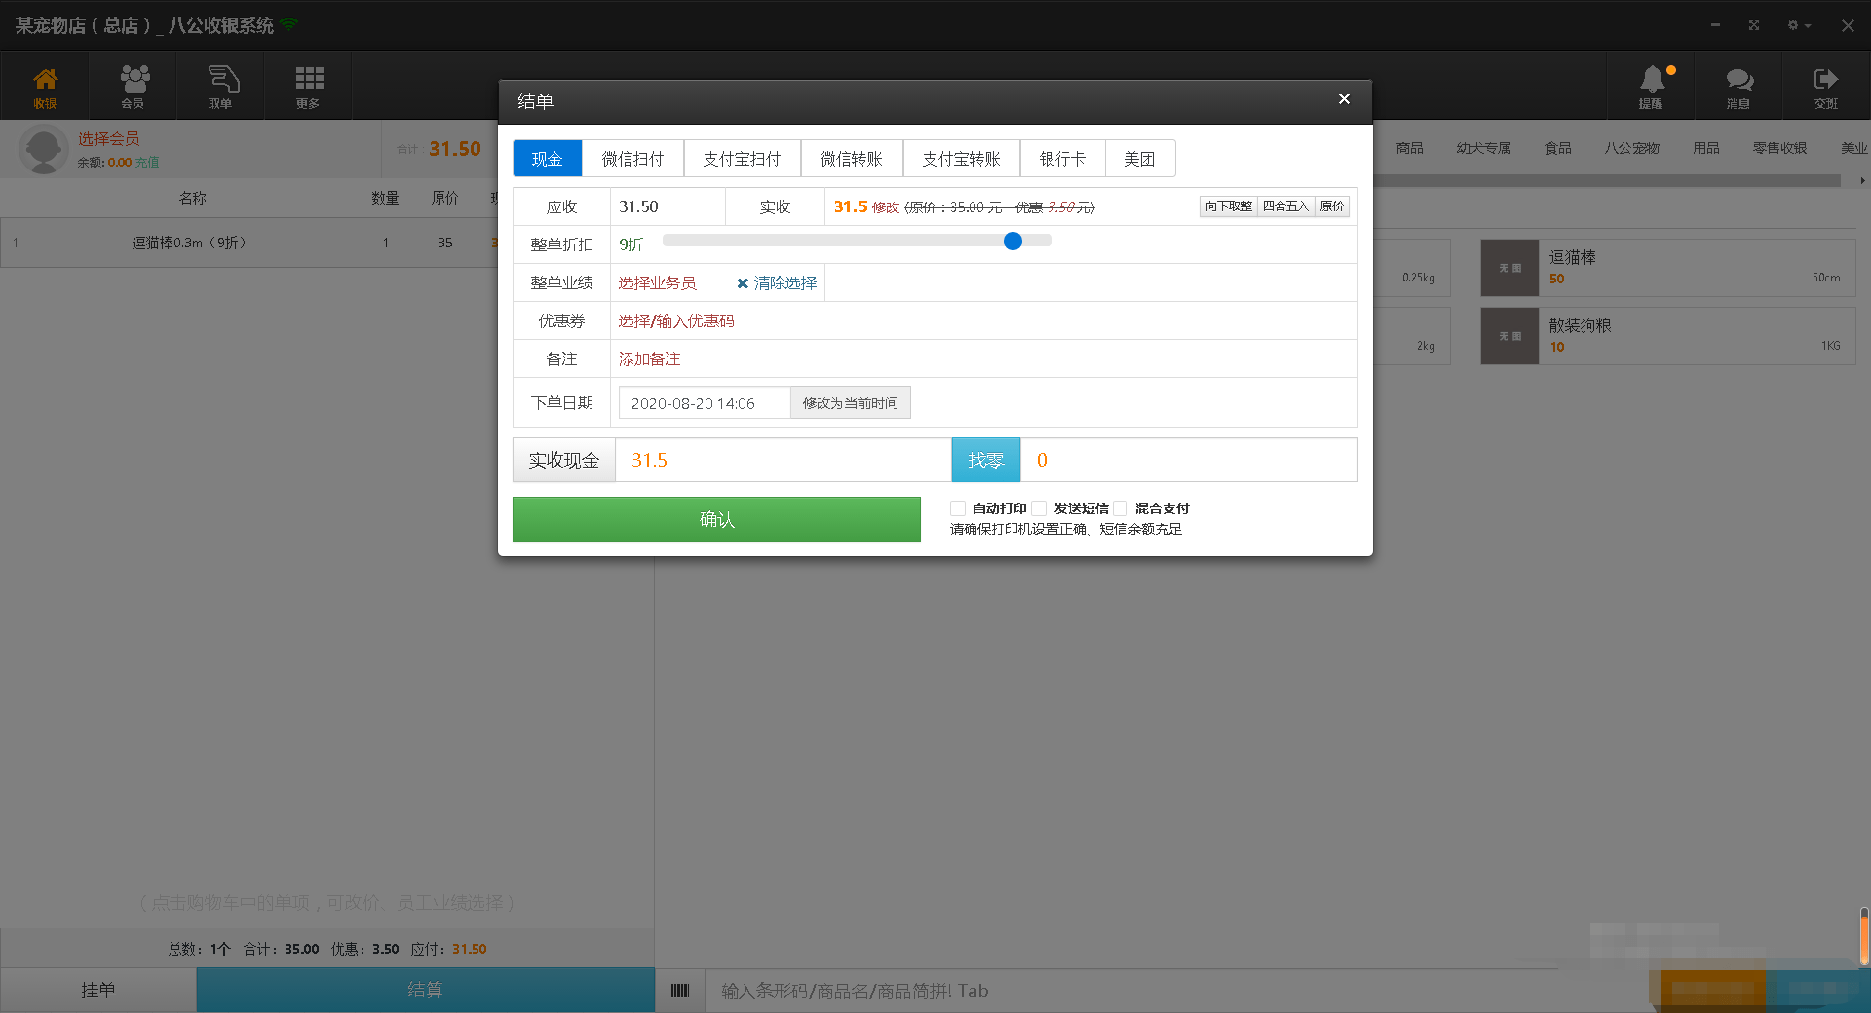This screenshot has width=1871, height=1013.
Task: Click the green 确认 button
Action: click(x=716, y=519)
